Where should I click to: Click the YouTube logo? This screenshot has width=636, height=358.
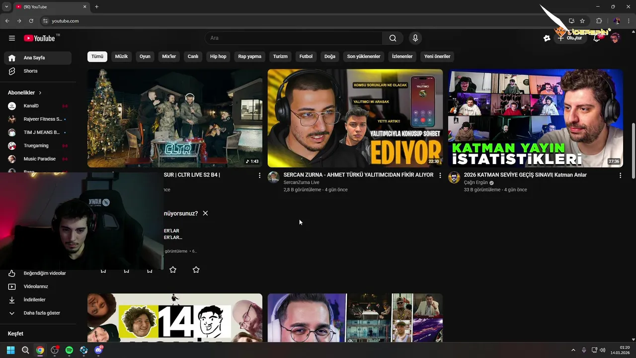pyautogui.click(x=39, y=38)
